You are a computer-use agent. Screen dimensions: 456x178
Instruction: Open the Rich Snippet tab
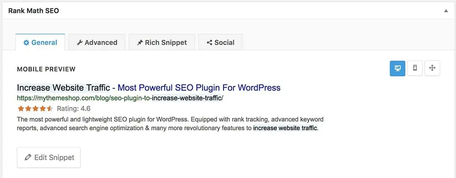click(162, 42)
